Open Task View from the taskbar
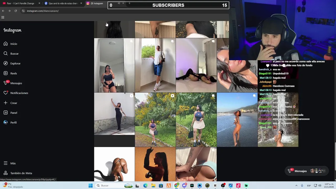 click(137, 186)
